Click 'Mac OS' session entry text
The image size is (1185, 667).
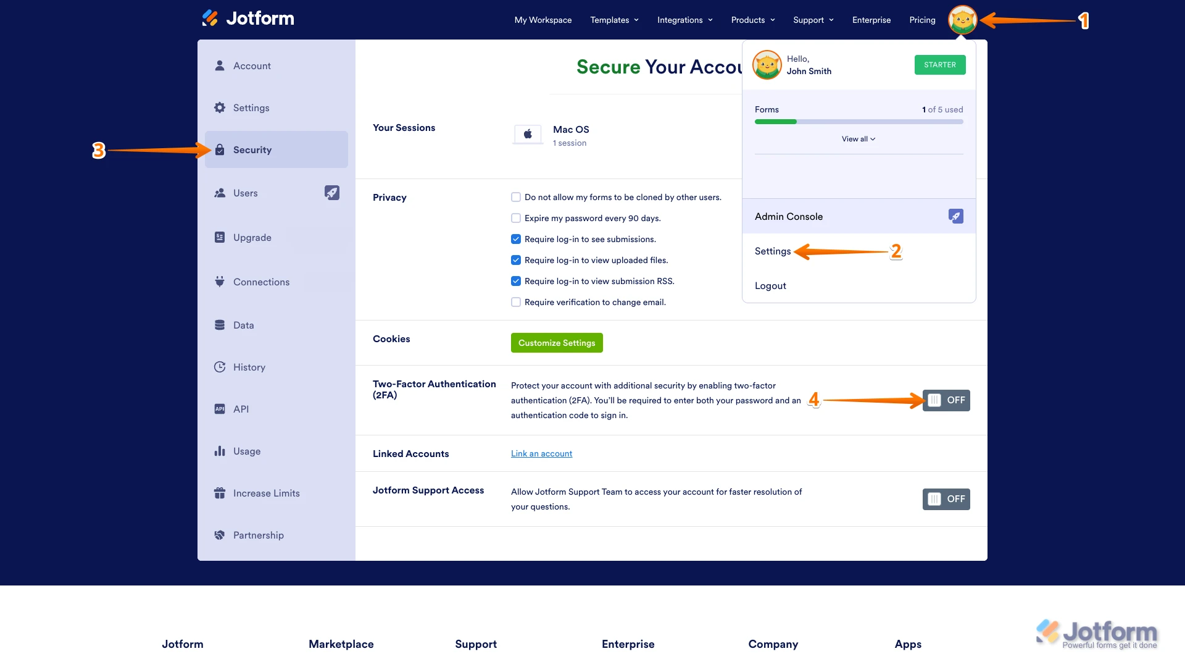tap(571, 129)
